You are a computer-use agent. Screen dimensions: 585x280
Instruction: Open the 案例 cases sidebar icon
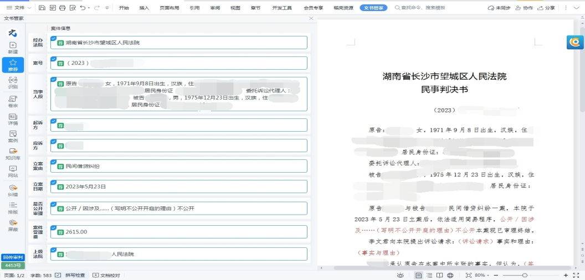[x=13, y=136]
